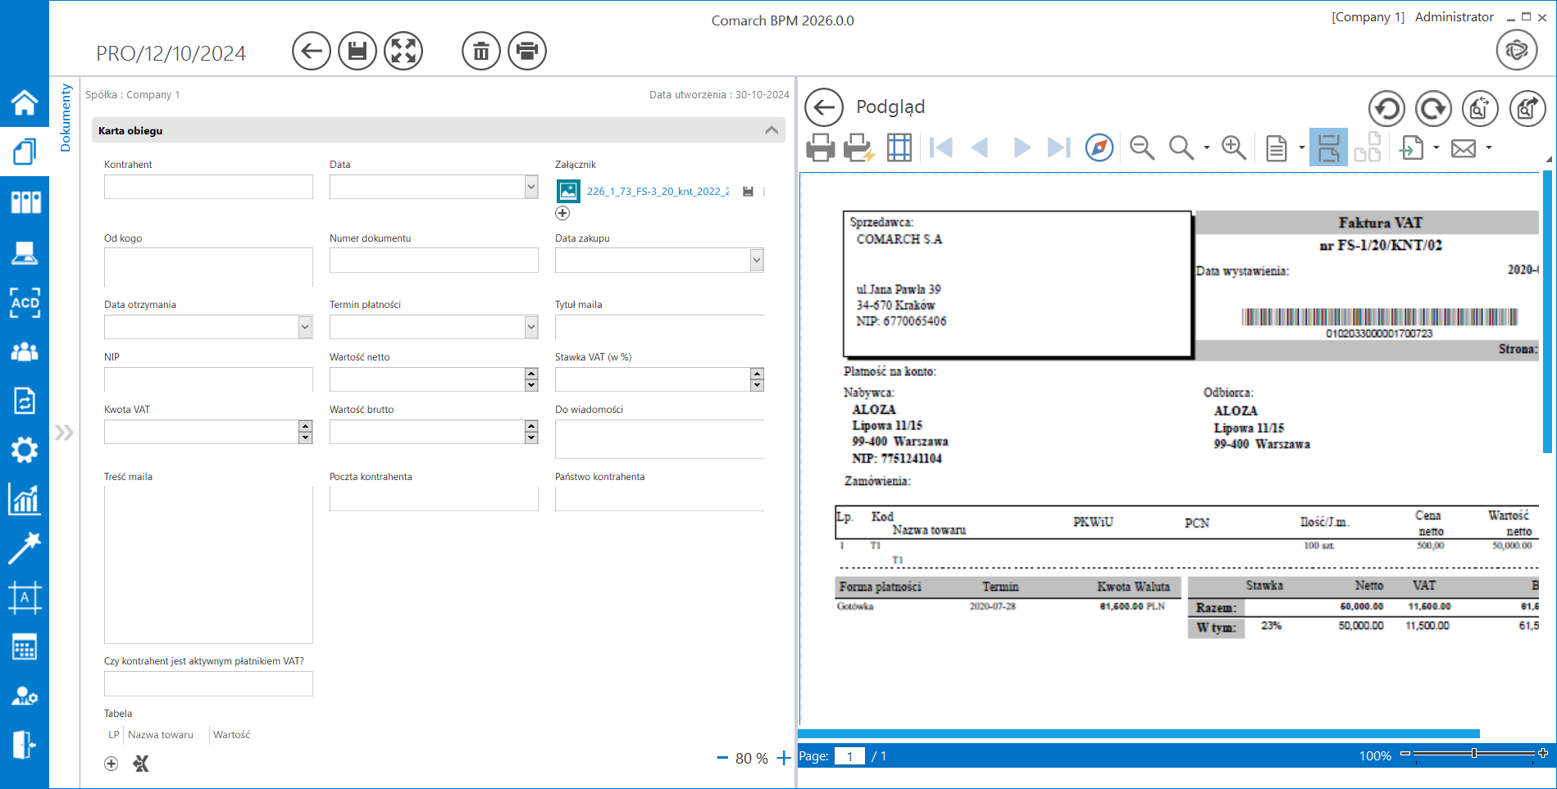Click the back arrow beside Podgląd
This screenshot has height=789, width=1557.
[824, 107]
